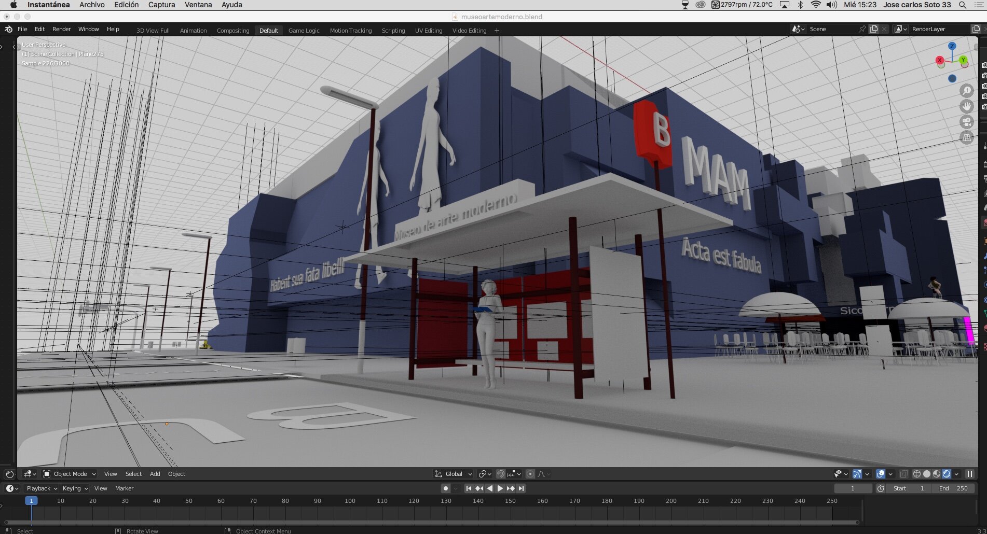Open the Add menu in viewport header
Viewport: 987px width, 534px height.
155,474
